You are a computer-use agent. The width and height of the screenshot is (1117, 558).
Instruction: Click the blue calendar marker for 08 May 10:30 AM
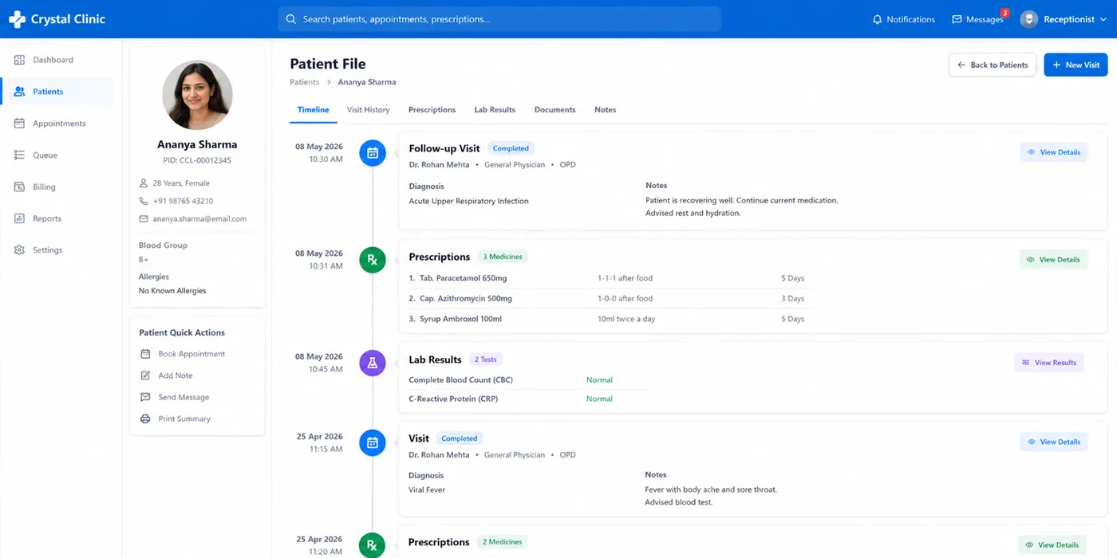pos(373,152)
